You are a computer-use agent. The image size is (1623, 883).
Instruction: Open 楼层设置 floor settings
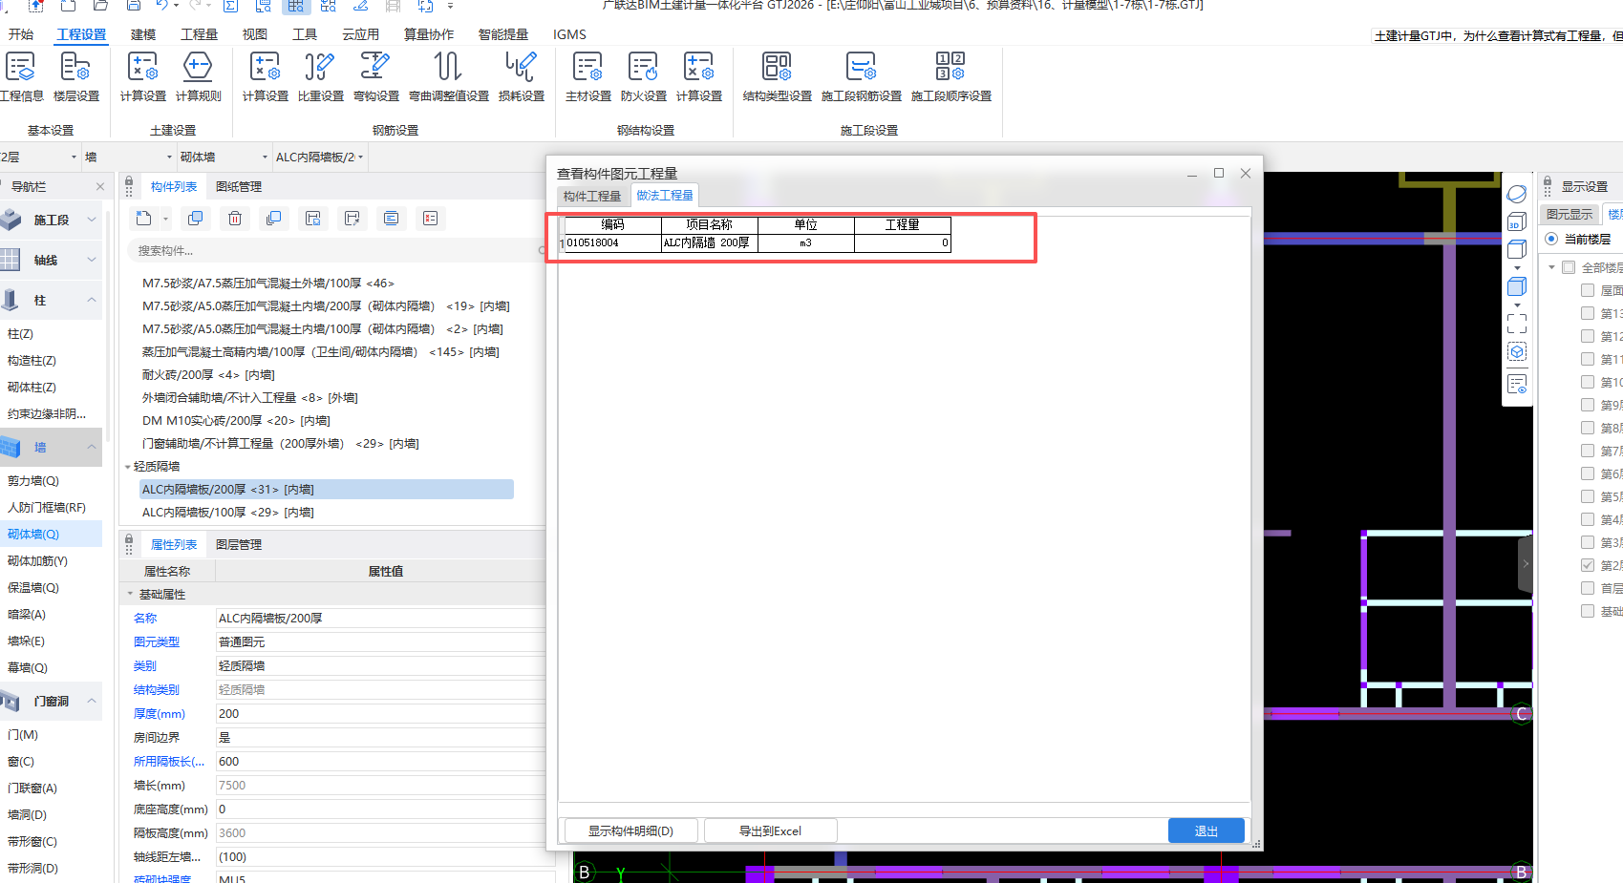(x=76, y=76)
